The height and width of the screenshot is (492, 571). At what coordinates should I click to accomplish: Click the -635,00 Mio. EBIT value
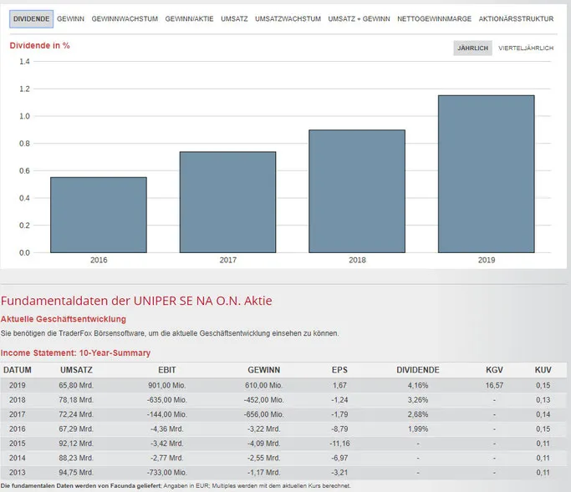point(166,400)
